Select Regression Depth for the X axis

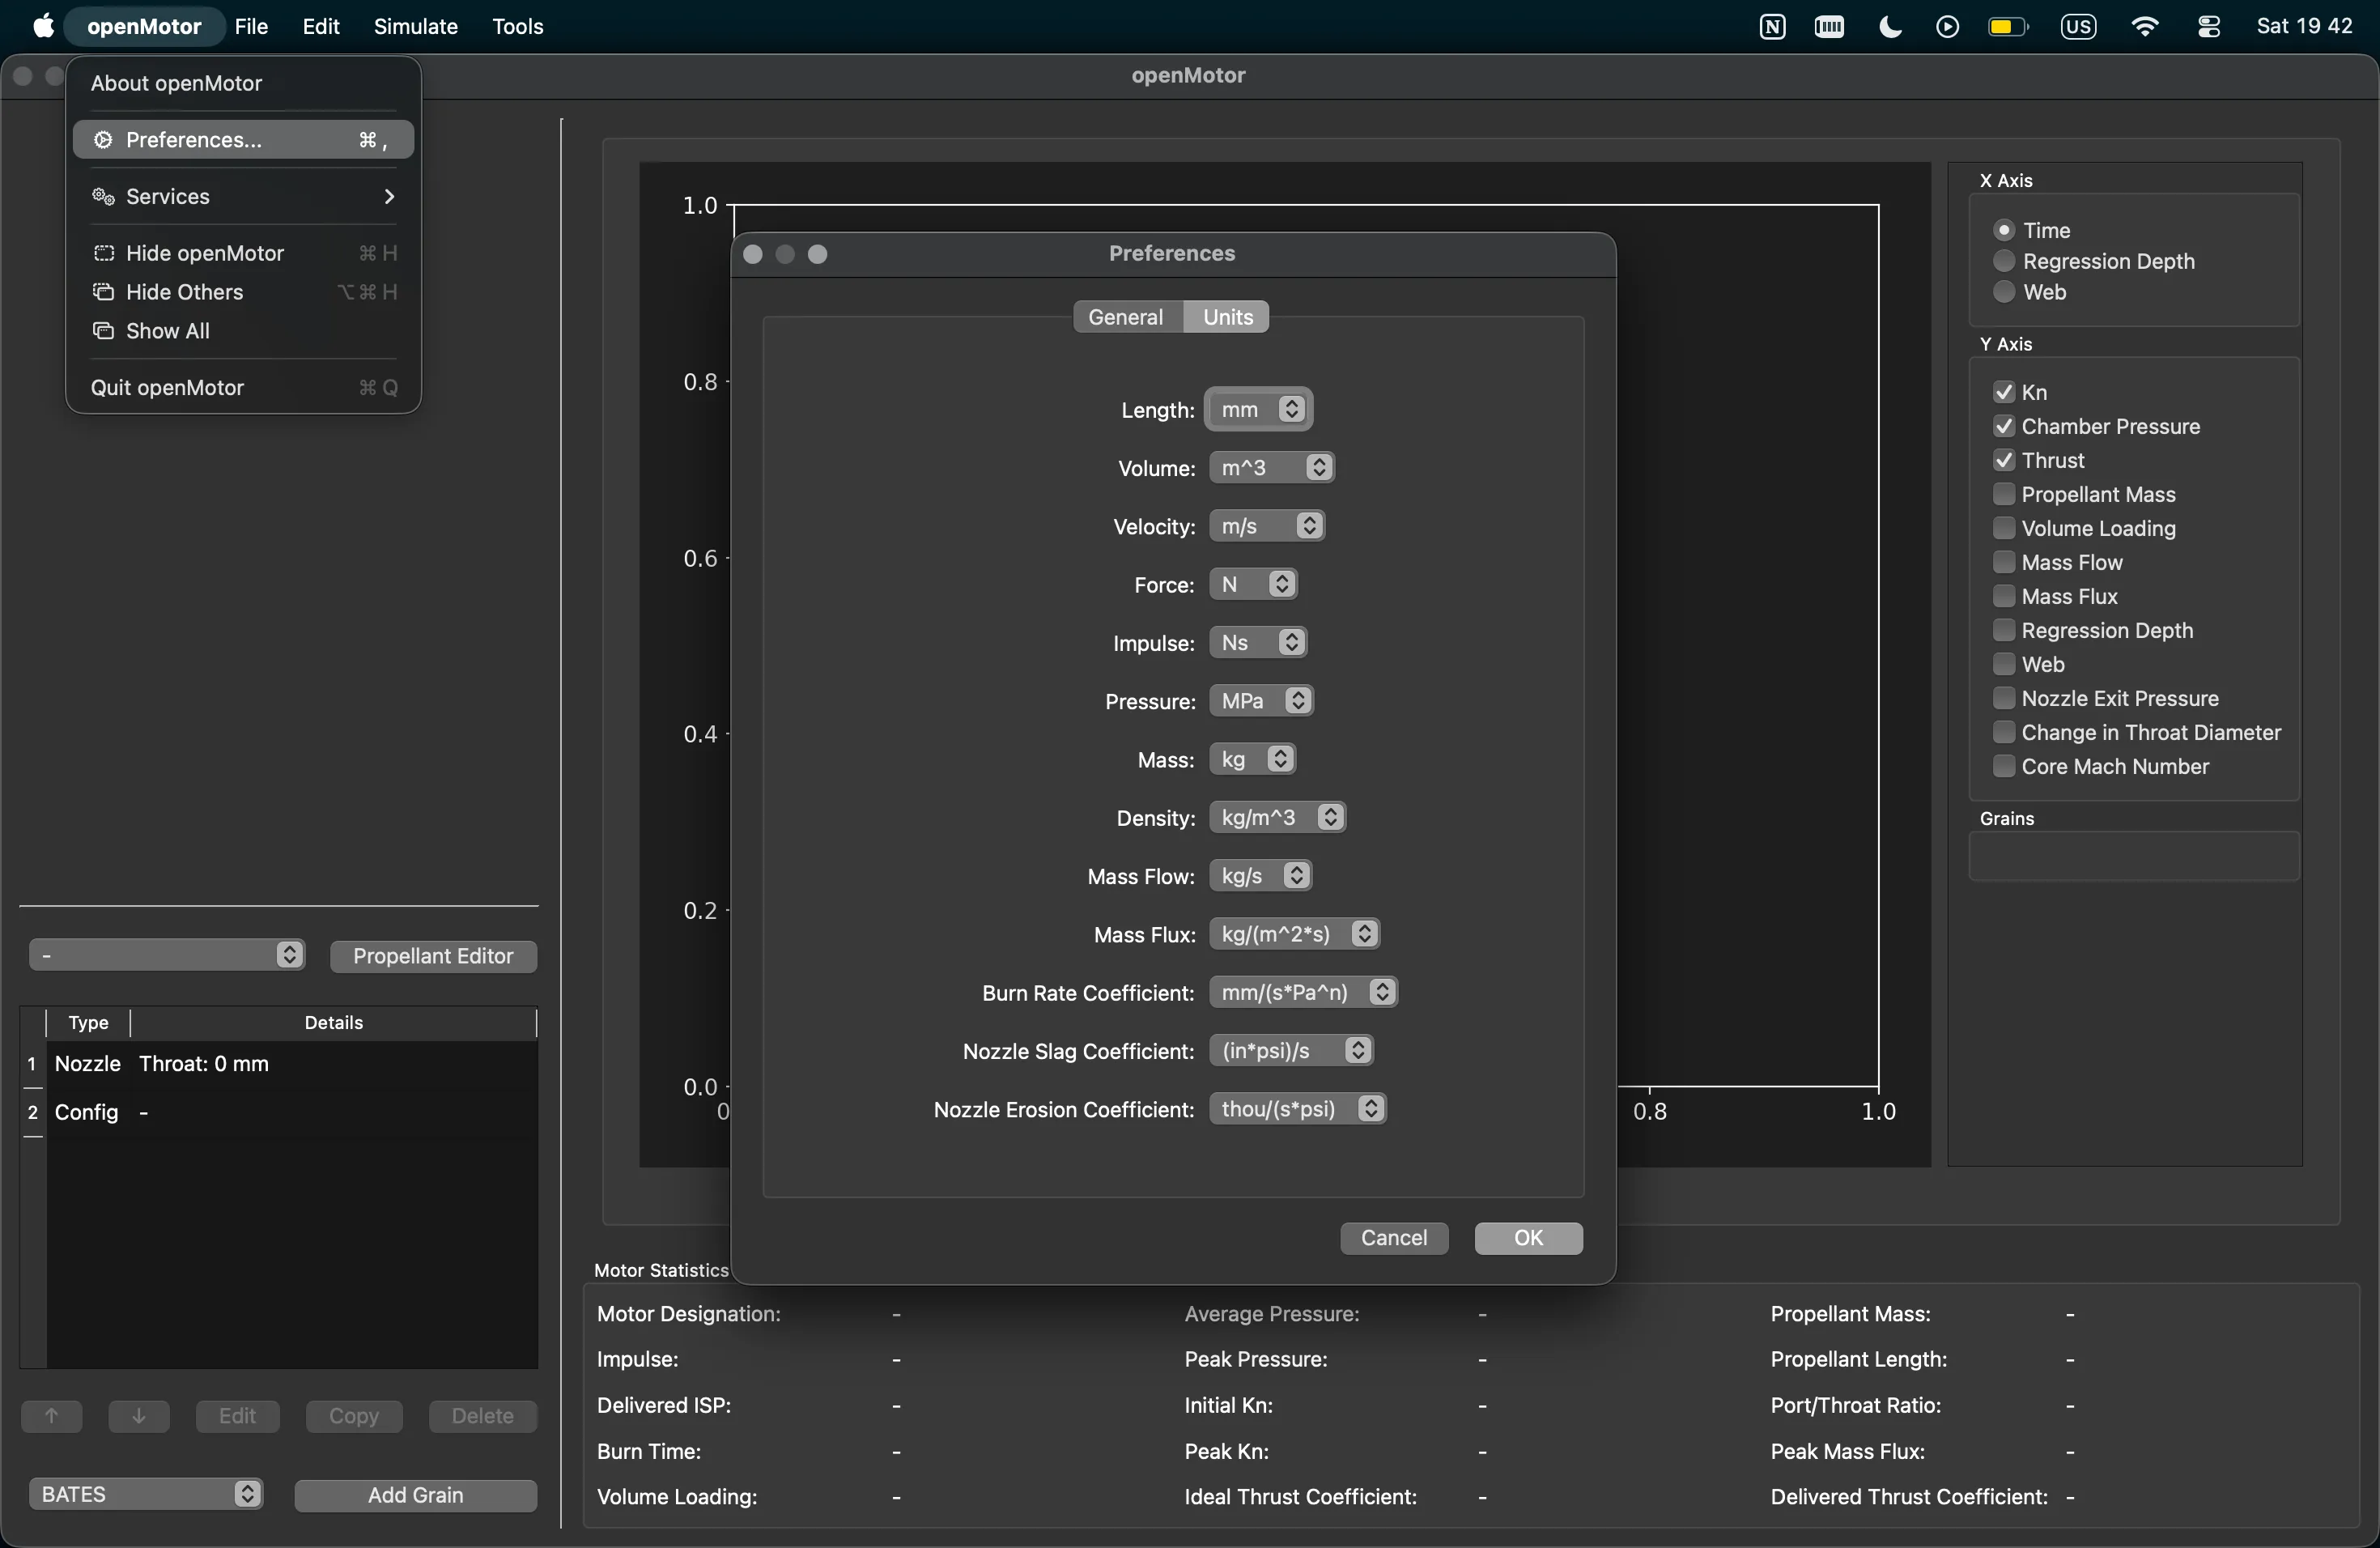[2004, 261]
